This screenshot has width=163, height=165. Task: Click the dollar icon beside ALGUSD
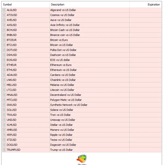[x=4, y=10]
